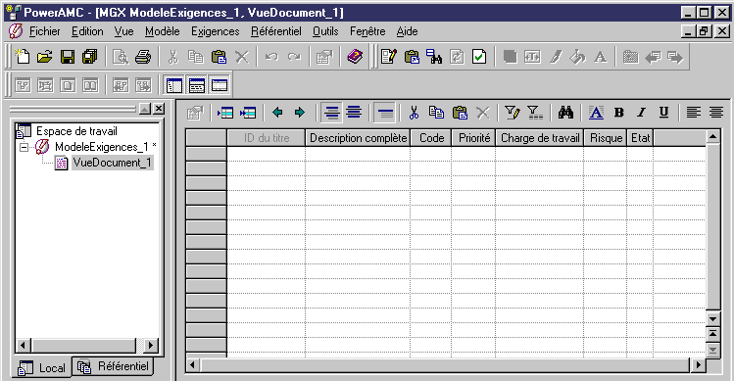Click grid horizontal scrollbar left arrow

click(x=192, y=364)
